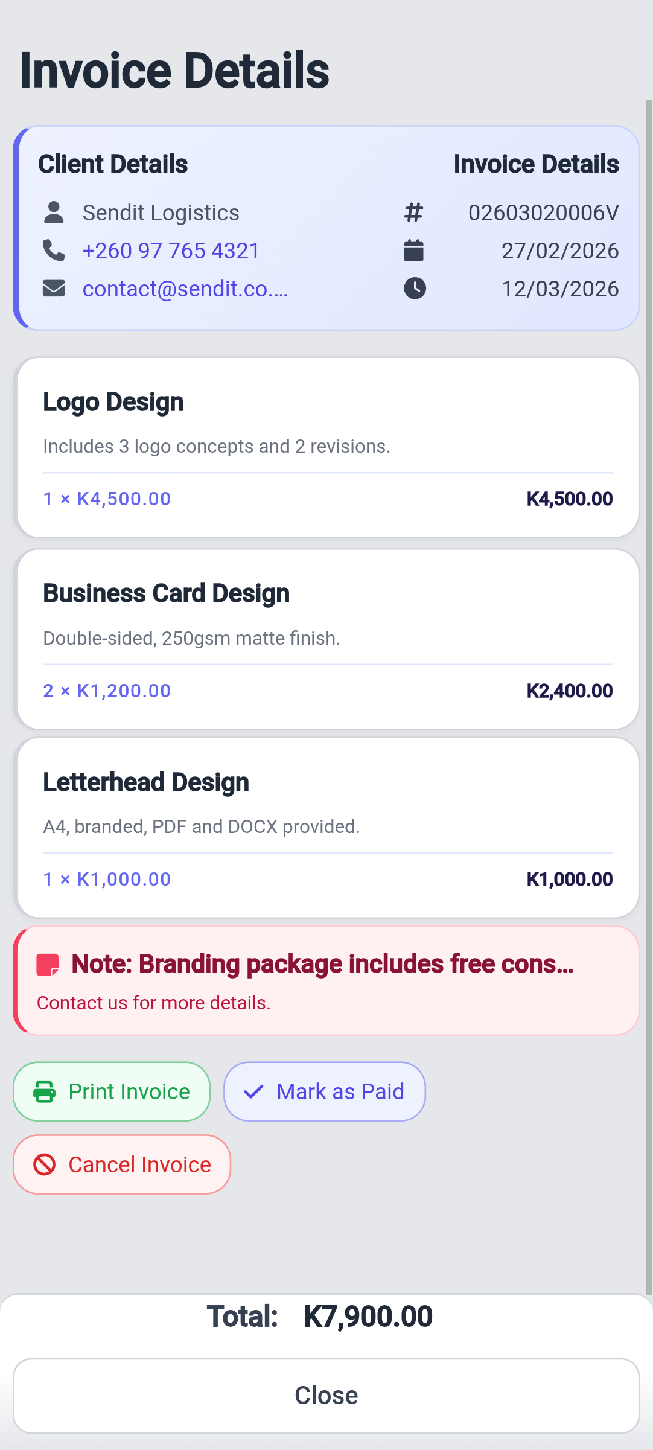The height and width of the screenshot is (1450, 653).
Task: Select the Business Card Design item
Action: (x=326, y=639)
